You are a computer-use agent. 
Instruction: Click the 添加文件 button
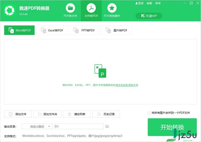(18, 114)
